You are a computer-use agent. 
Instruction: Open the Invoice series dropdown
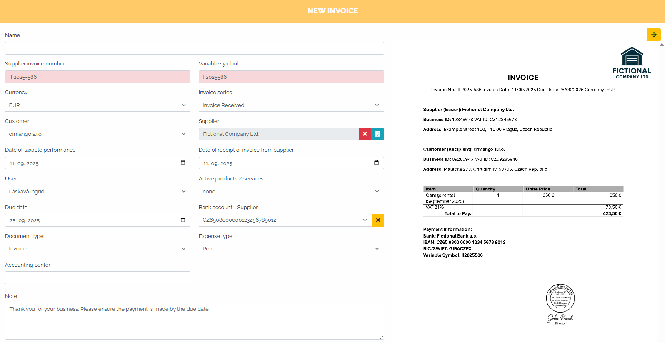(291, 105)
